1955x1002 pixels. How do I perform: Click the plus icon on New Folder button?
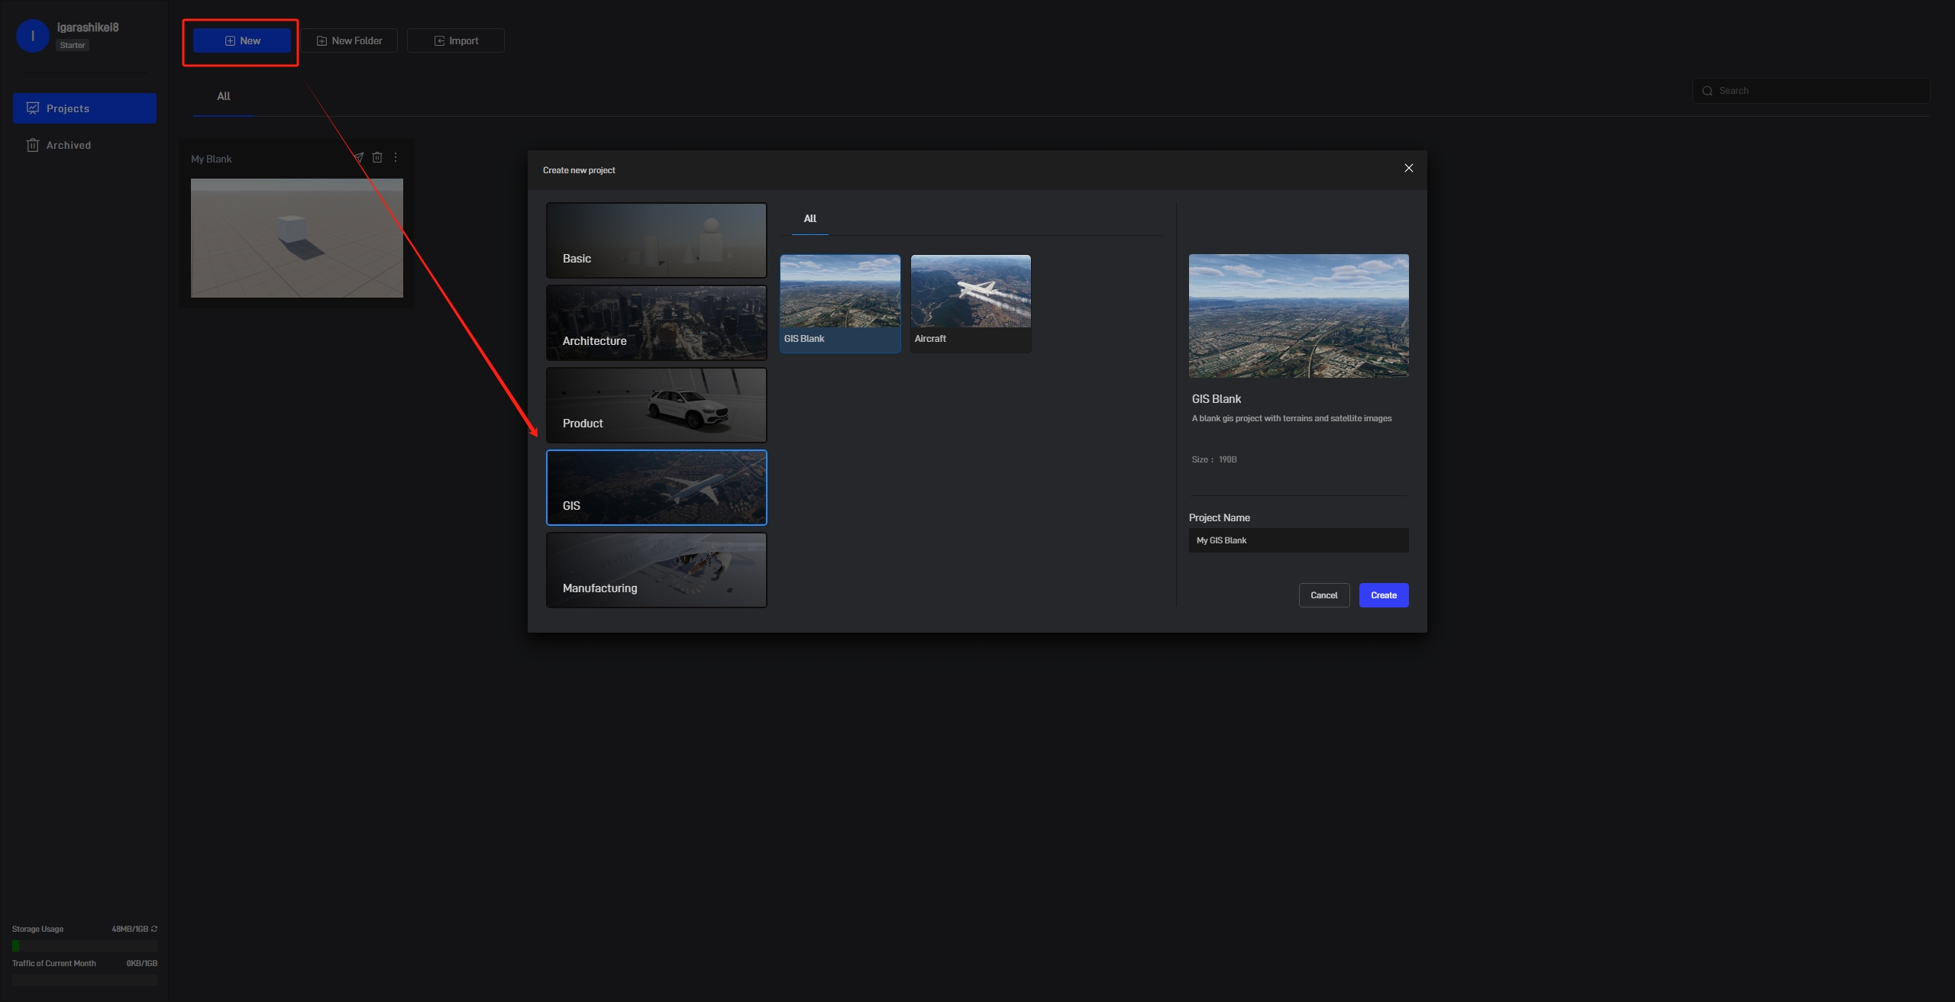click(322, 40)
